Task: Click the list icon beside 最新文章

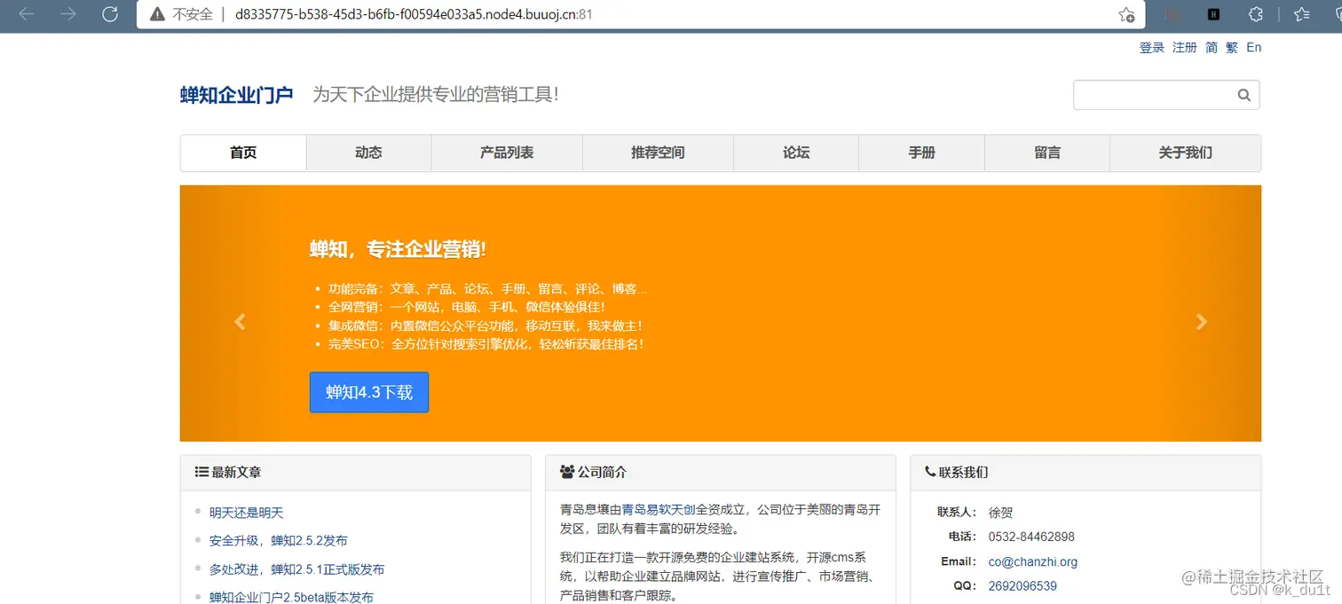Action: pyautogui.click(x=201, y=472)
